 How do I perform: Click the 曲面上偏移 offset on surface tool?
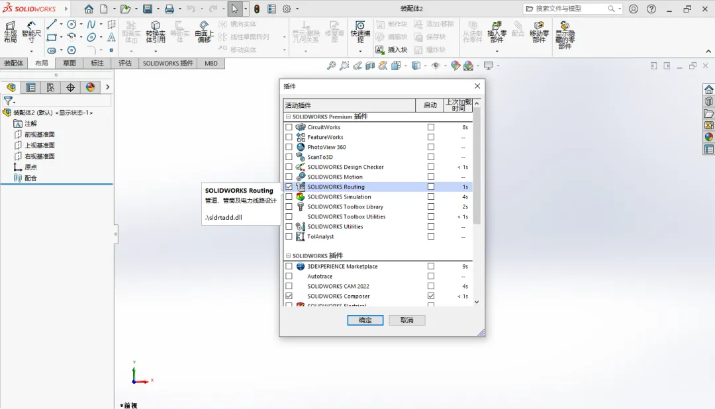[x=204, y=32]
